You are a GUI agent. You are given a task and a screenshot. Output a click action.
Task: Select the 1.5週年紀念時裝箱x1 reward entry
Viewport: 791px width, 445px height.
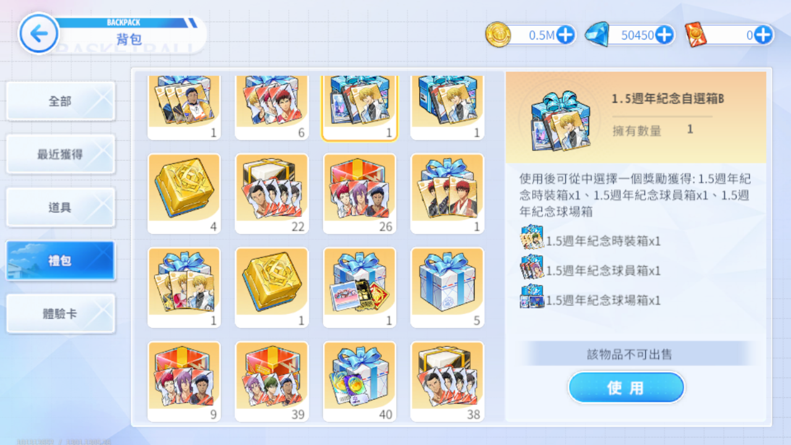[591, 241]
